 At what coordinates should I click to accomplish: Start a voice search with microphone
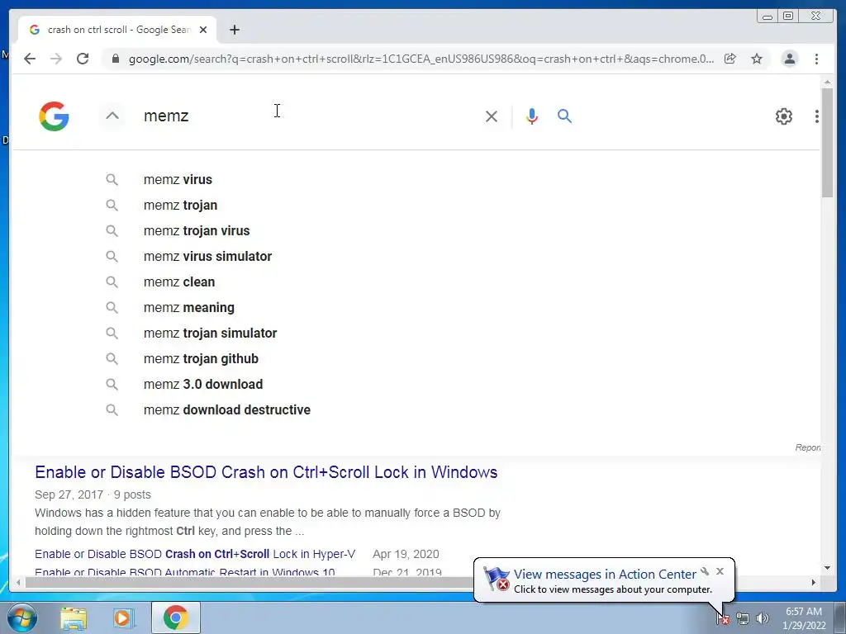click(x=531, y=116)
